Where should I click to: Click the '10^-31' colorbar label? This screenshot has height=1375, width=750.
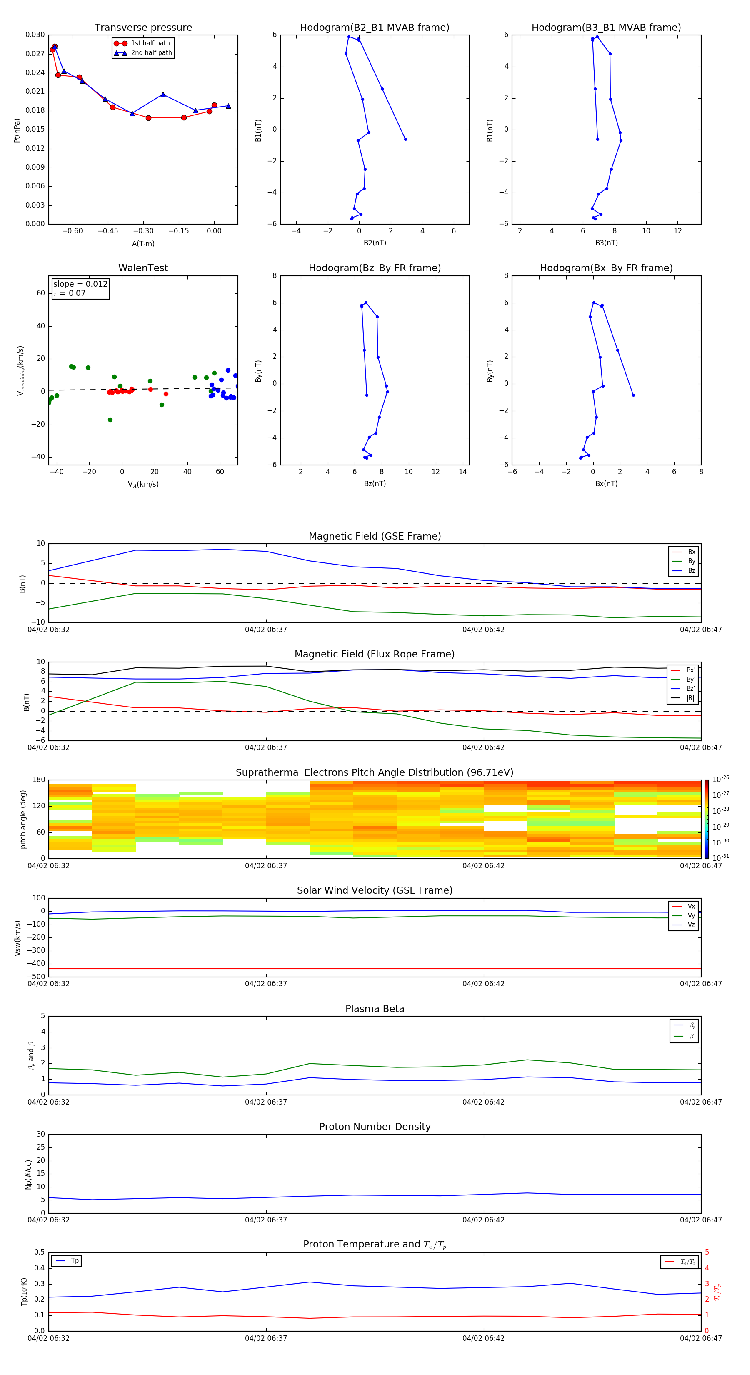721,858
